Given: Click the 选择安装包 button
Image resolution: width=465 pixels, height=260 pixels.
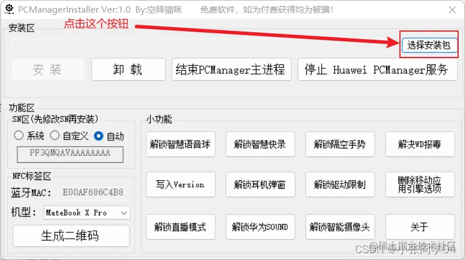Looking at the screenshot, I should [429, 45].
